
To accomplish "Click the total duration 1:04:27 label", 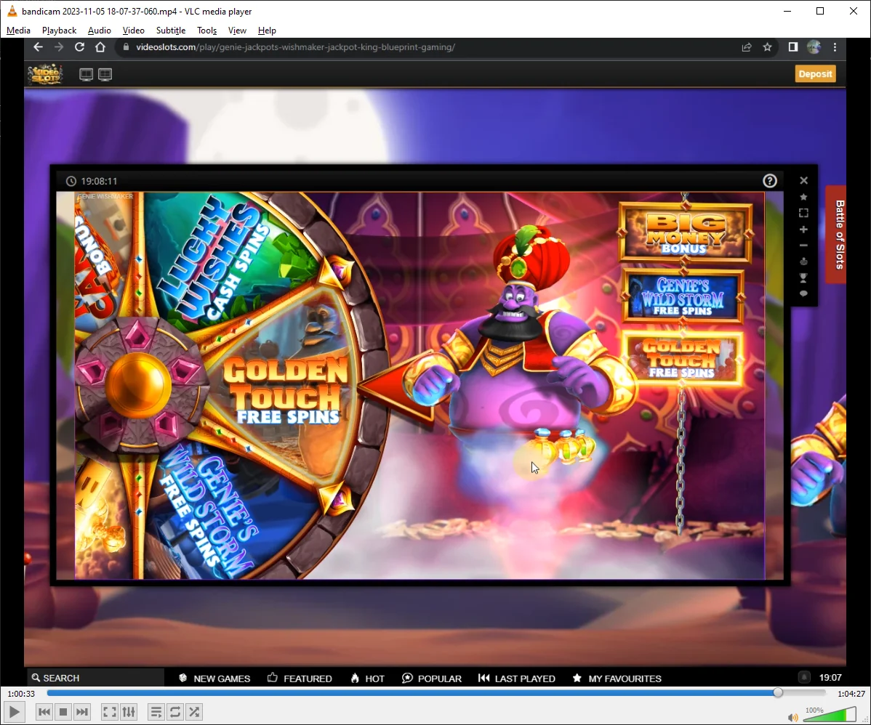I will pos(851,693).
